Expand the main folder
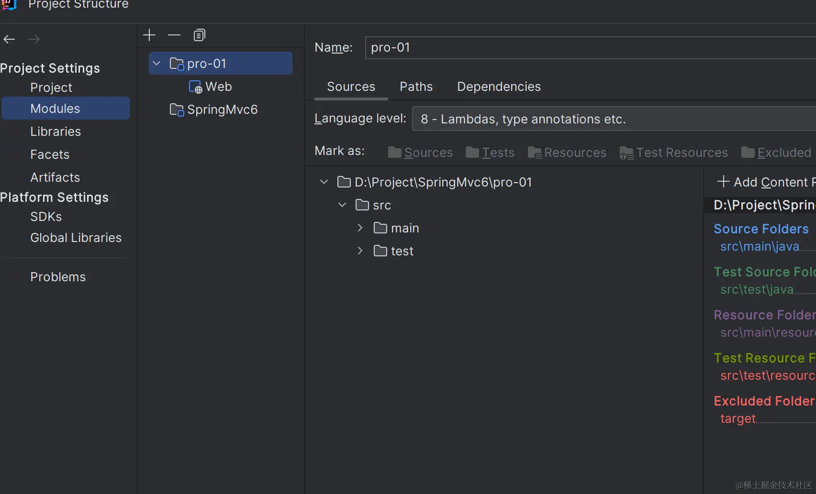This screenshot has width=816, height=494. (x=360, y=228)
